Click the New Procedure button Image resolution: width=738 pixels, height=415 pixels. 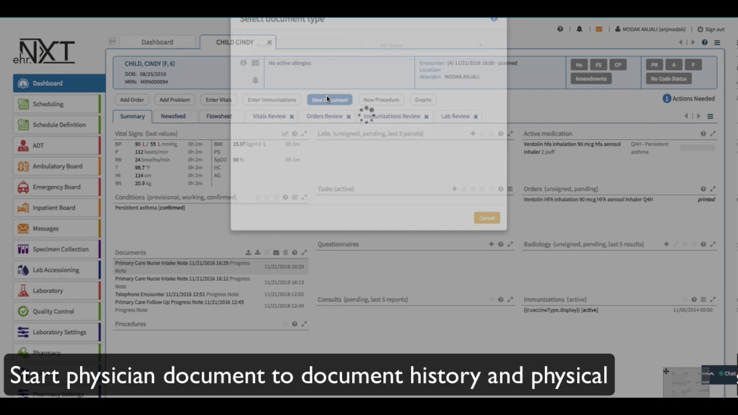(x=381, y=100)
